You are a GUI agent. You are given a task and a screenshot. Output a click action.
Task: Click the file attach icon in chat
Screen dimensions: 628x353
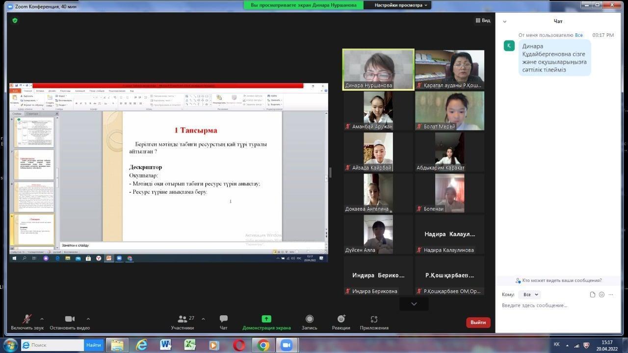(x=592, y=295)
